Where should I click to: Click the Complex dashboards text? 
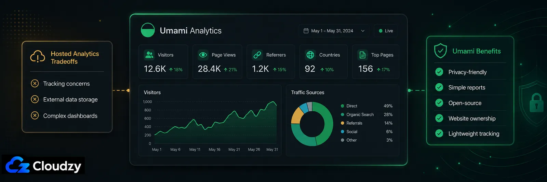point(70,116)
